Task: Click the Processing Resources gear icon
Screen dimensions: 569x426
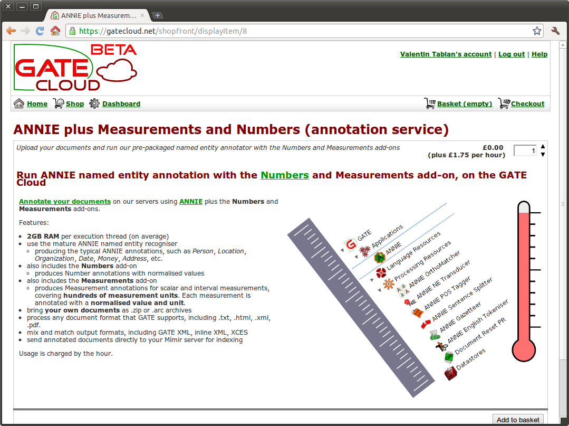Action: (389, 283)
